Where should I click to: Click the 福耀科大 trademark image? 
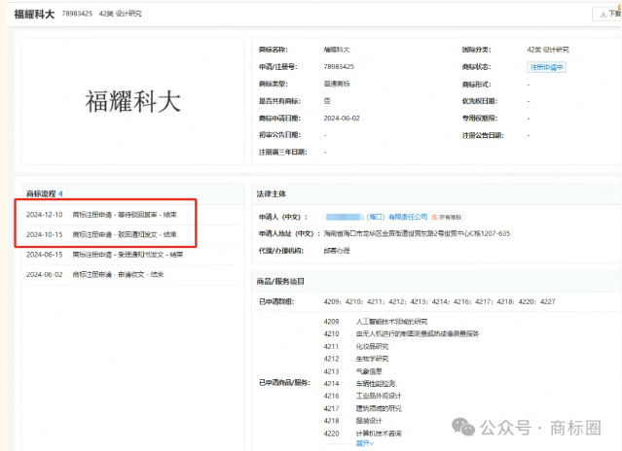133,101
